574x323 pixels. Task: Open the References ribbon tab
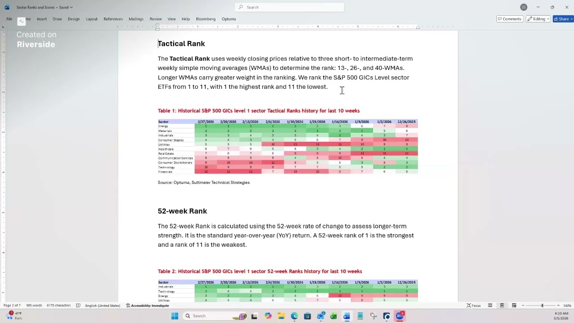tap(113, 19)
